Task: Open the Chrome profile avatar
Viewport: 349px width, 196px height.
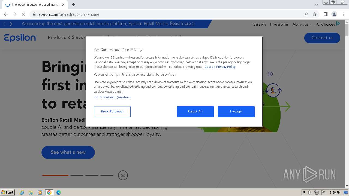Action: tap(334, 14)
